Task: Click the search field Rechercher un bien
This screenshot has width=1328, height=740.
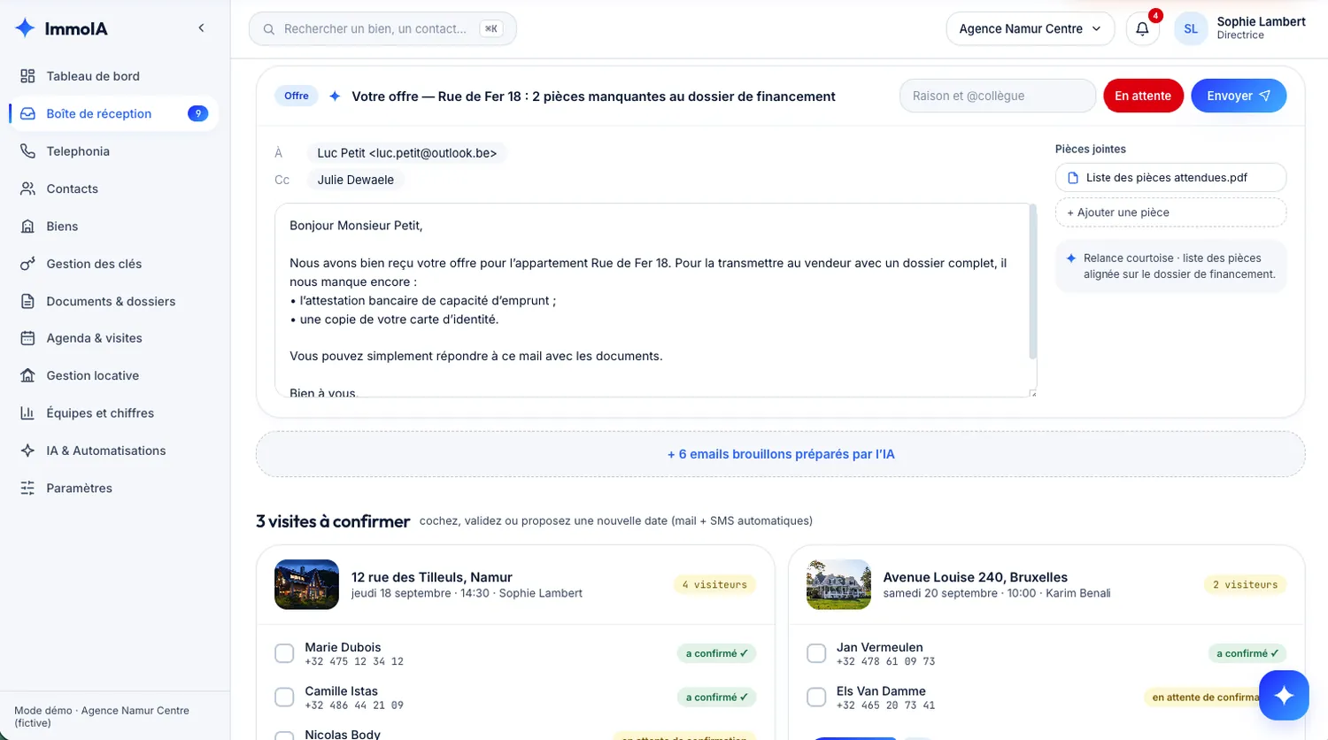Action: click(382, 28)
